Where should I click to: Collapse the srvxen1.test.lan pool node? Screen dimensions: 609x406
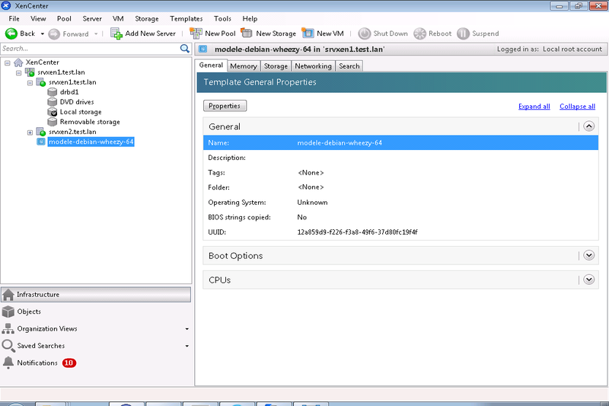pos(18,72)
